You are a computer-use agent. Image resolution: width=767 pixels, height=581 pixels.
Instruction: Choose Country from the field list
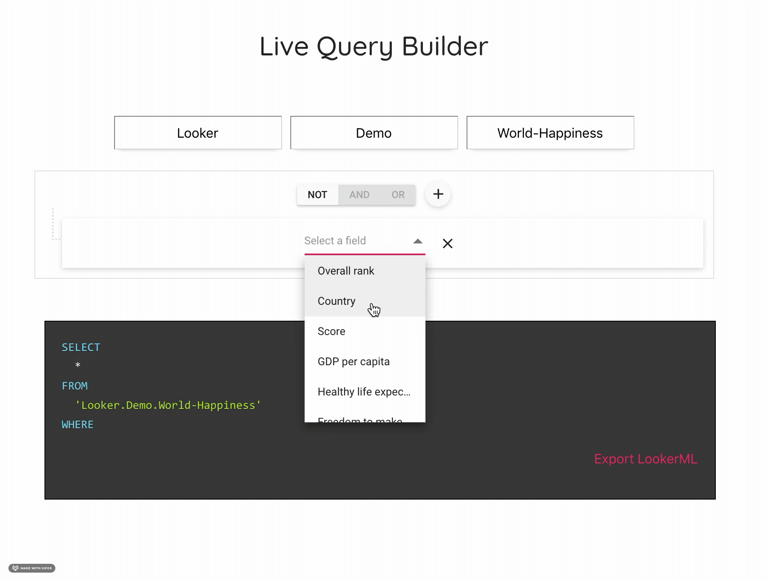(x=365, y=301)
